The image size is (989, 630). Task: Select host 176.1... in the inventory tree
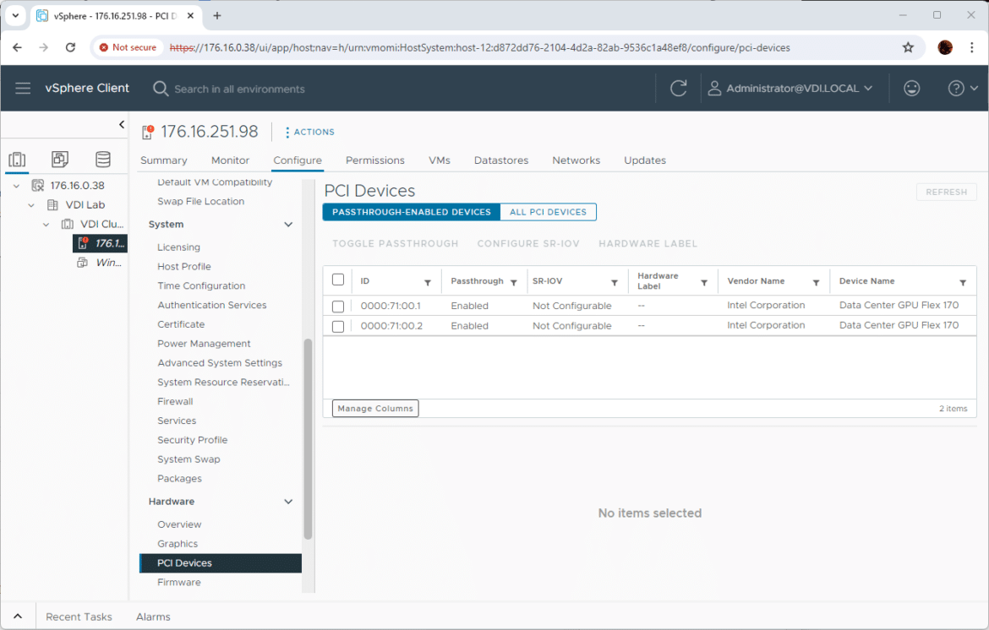(x=101, y=243)
